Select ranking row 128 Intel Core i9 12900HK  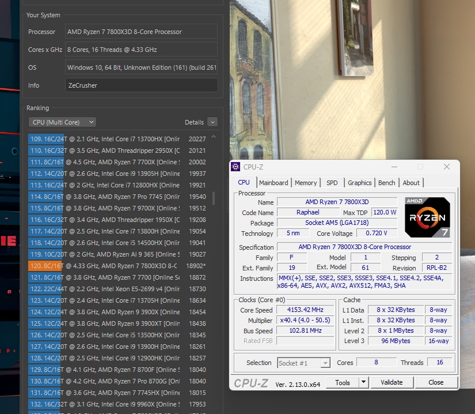[x=117, y=358]
